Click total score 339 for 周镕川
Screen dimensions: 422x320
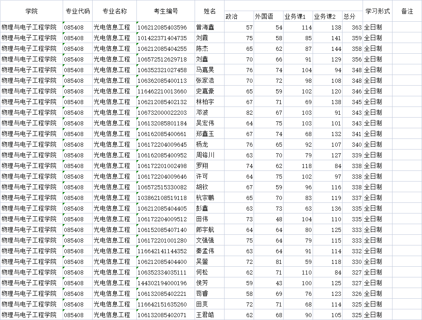(353, 155)
